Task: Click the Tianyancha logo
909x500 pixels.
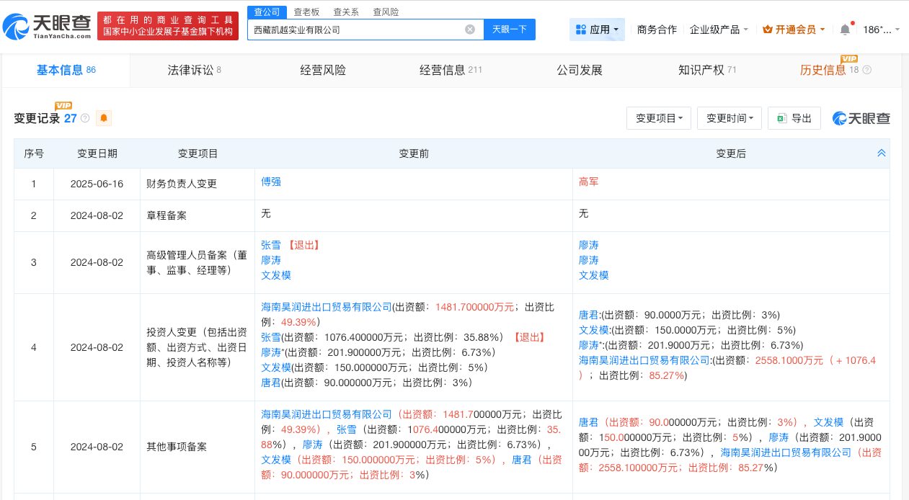Action: point(50,24)
